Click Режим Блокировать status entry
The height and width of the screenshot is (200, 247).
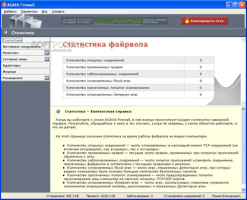226,196
